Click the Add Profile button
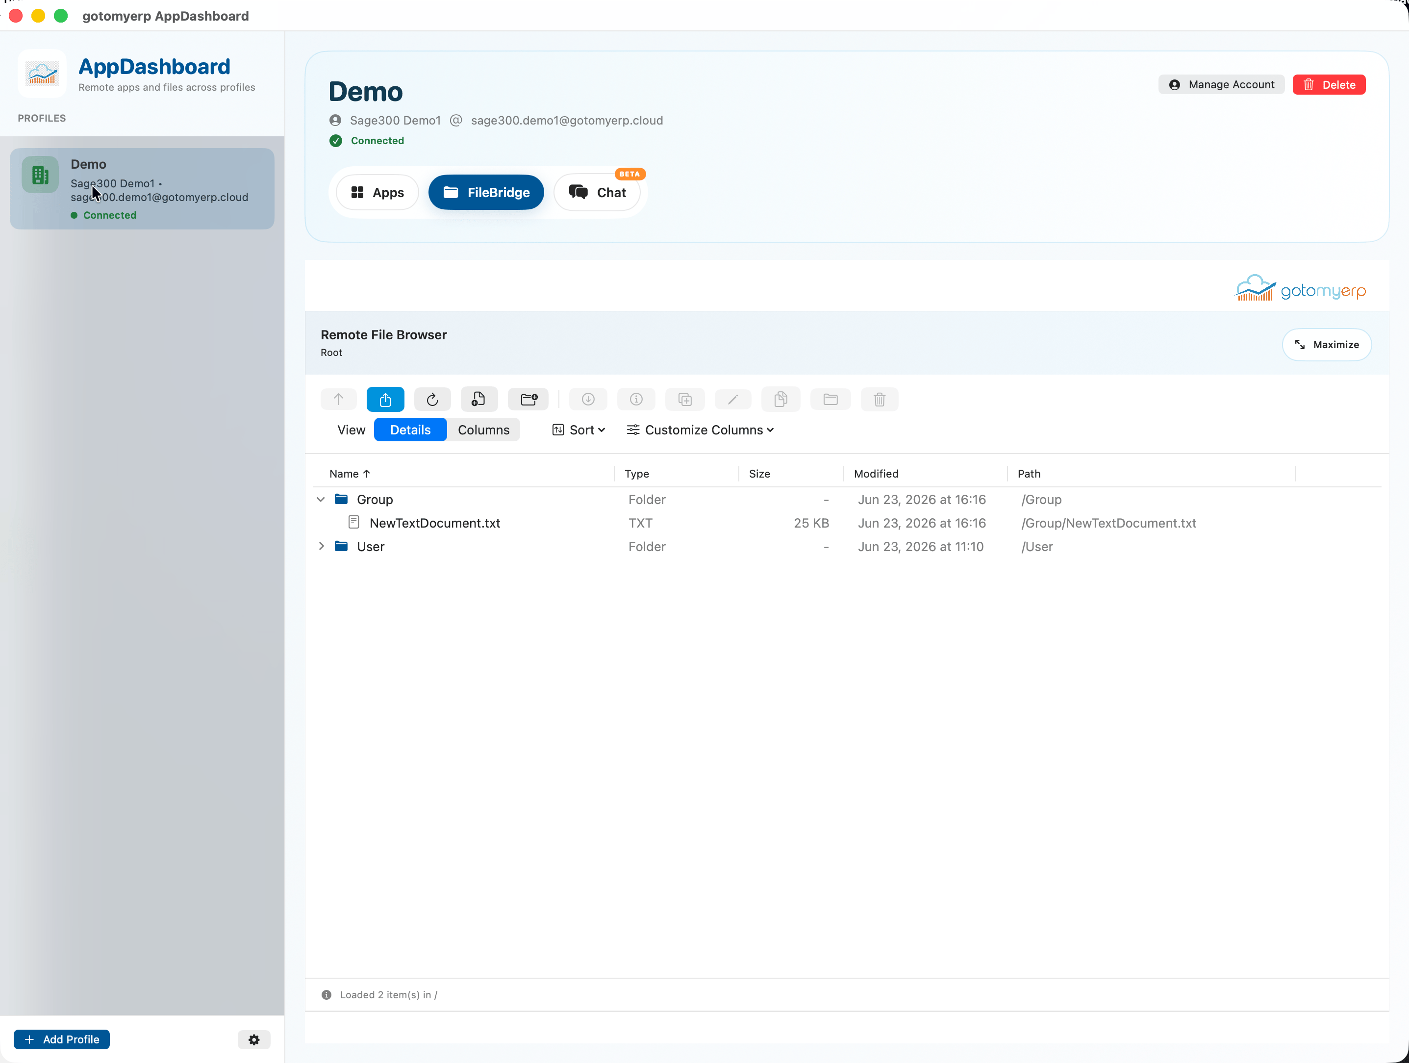1409x1063 pixels. (62, 1039)
